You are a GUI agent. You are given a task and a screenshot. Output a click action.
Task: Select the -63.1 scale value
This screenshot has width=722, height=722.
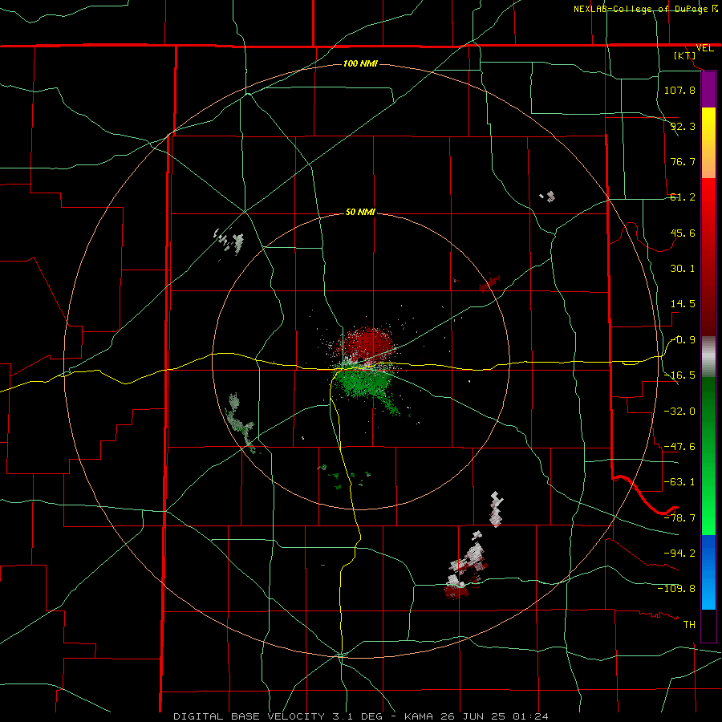[x=679, y=482]
